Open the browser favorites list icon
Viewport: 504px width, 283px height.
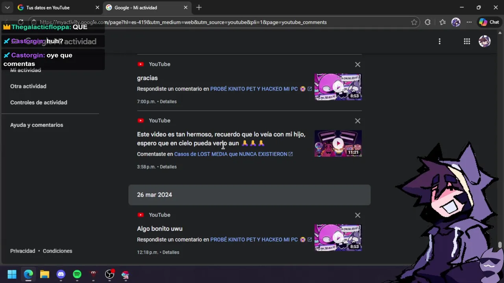(443, 22)
